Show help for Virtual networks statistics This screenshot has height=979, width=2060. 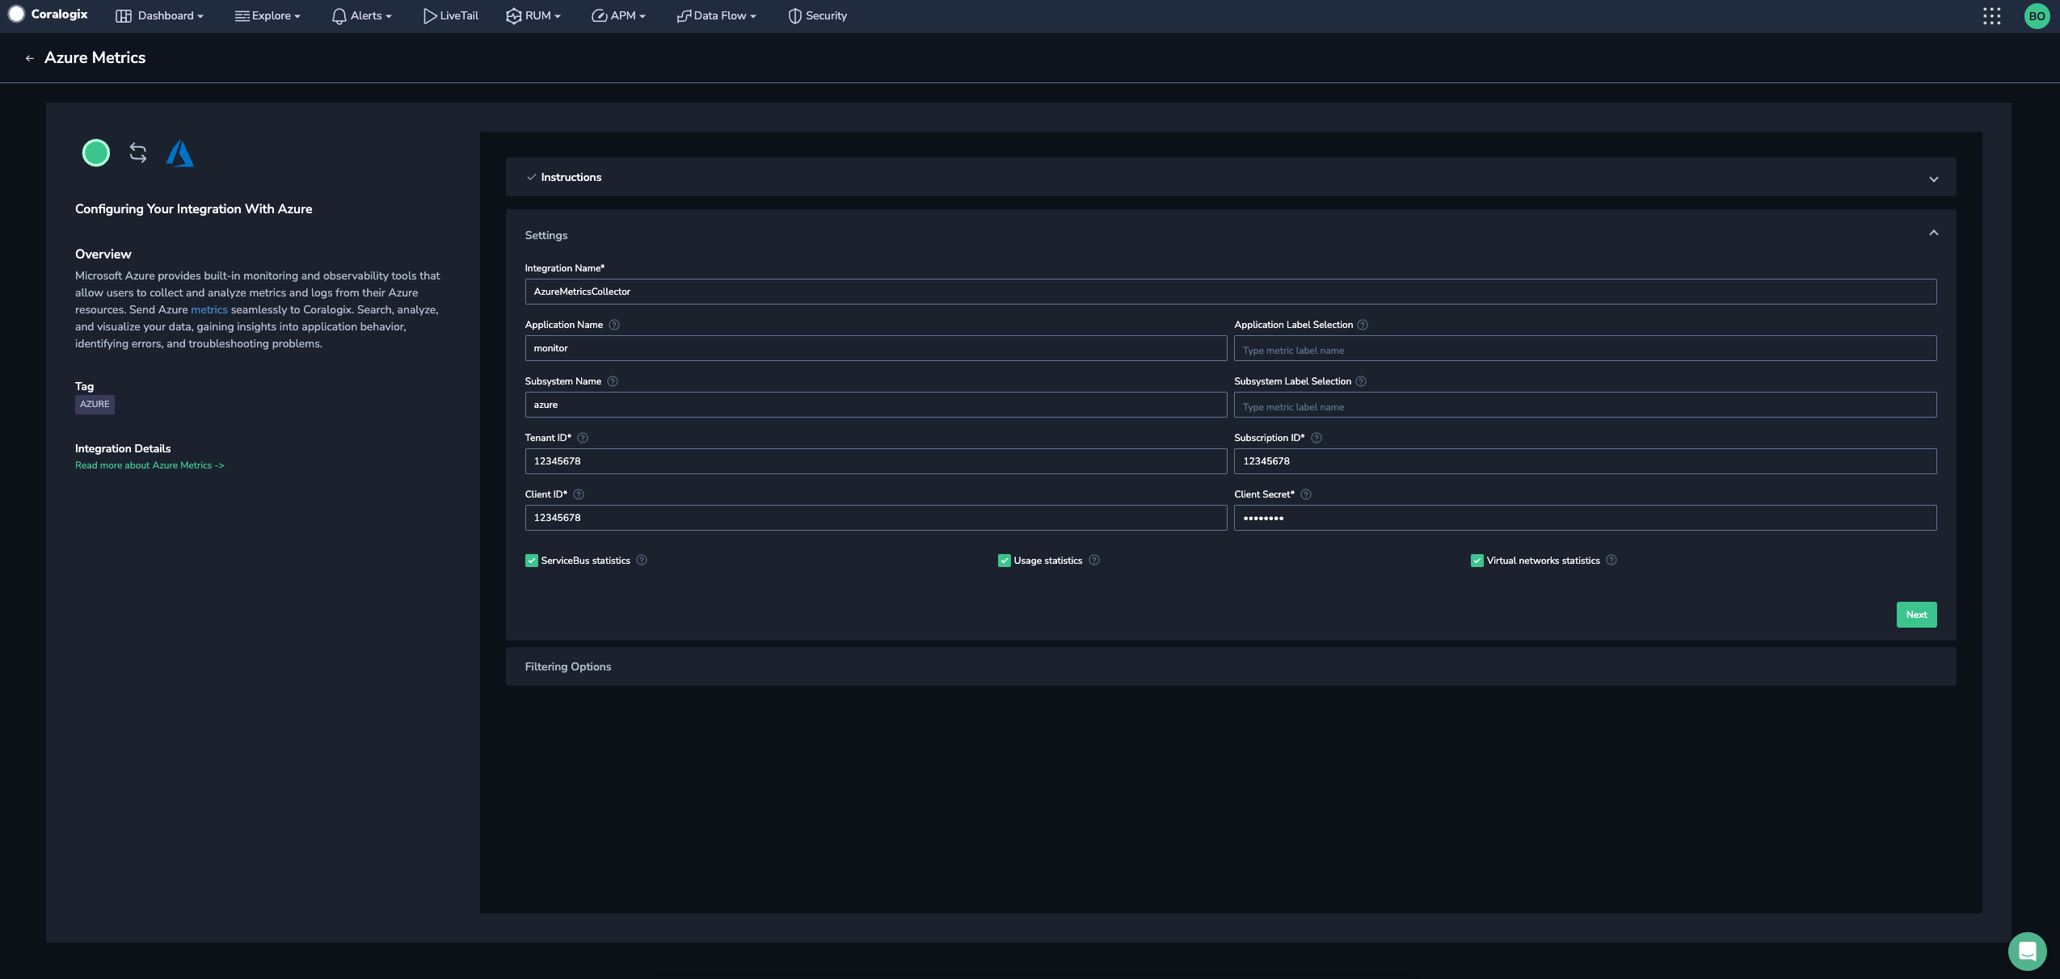tap(1611, 560)
